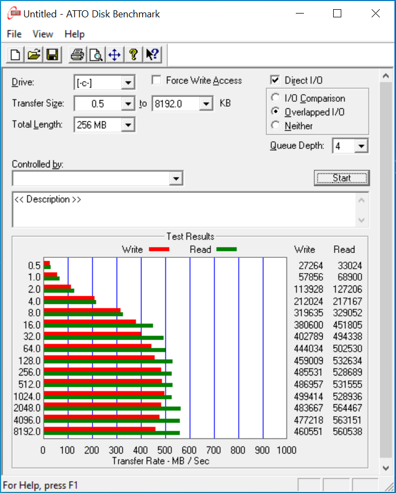
Task: Click the Print toolbar icon
Action: point(77,55)
